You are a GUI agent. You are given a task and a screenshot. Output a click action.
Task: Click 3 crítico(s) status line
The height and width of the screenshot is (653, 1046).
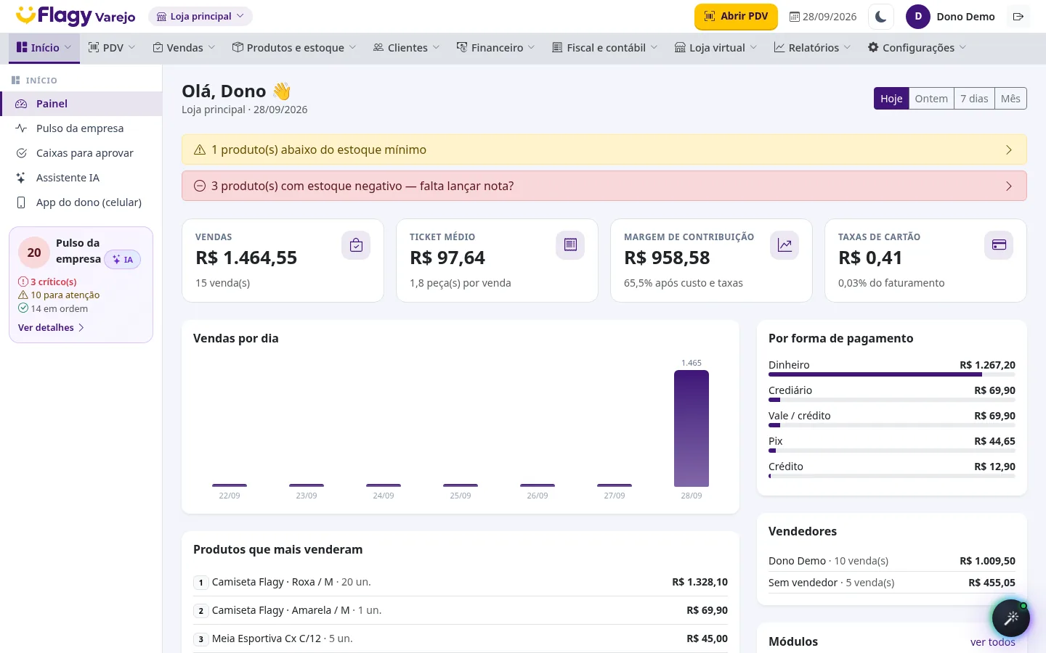(47, 282)
